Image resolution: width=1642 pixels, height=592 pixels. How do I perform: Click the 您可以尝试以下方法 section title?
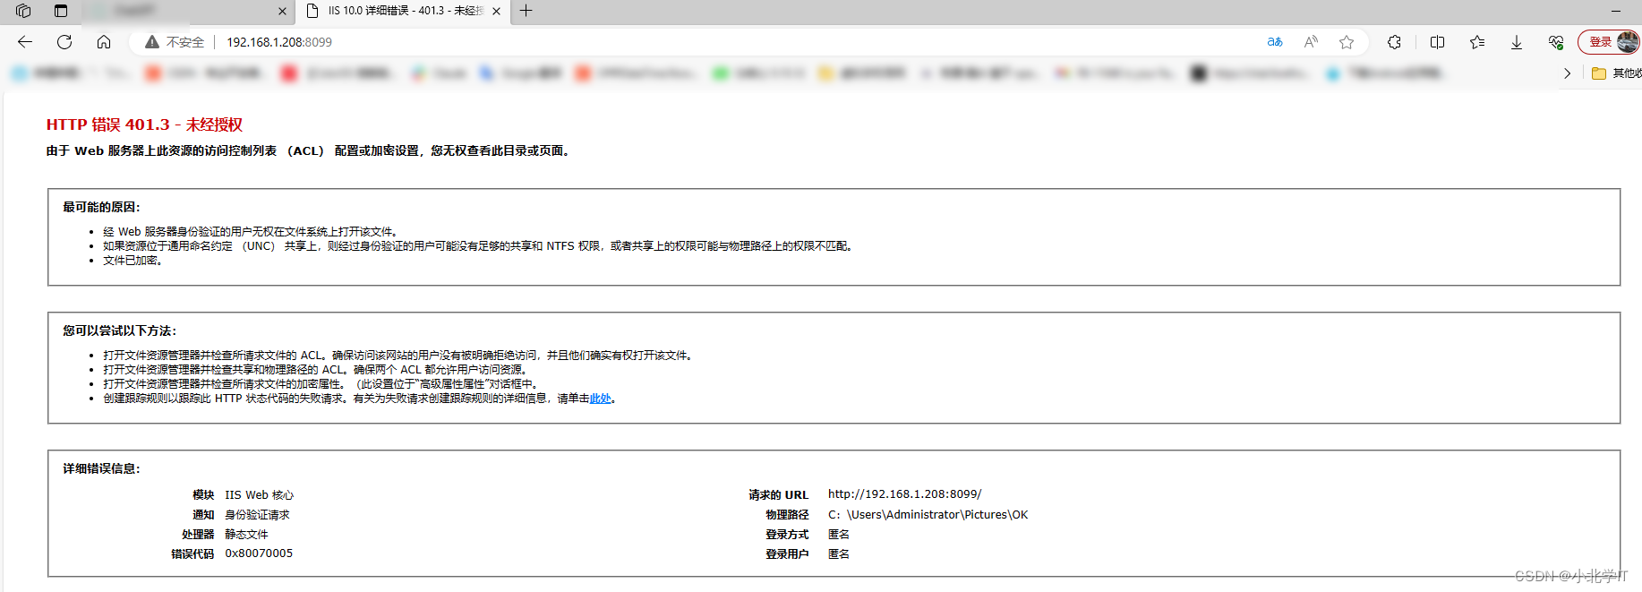tap(119, 330)
